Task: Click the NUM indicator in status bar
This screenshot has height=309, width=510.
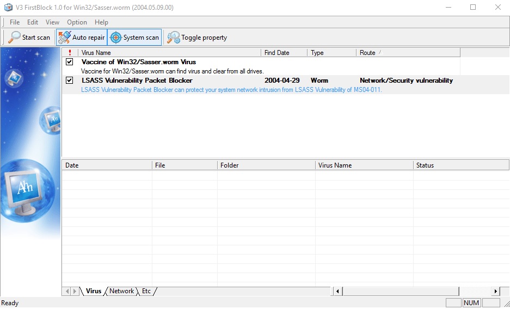Action: point(471,303)
